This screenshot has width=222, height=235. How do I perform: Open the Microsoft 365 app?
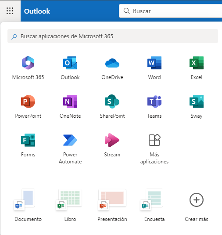tap(28, 68)
